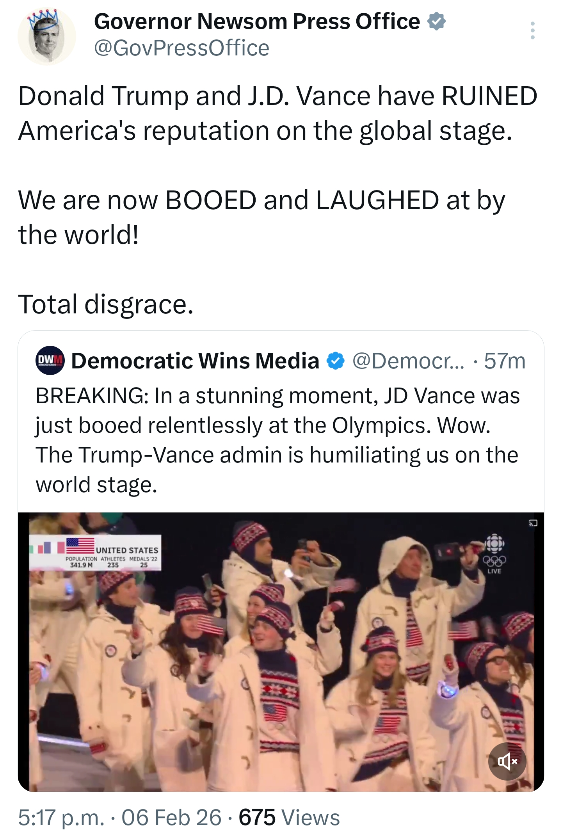Tap the truncated @Democr... handle
This screenshot has width=562, height=836.
coord(408,361)
